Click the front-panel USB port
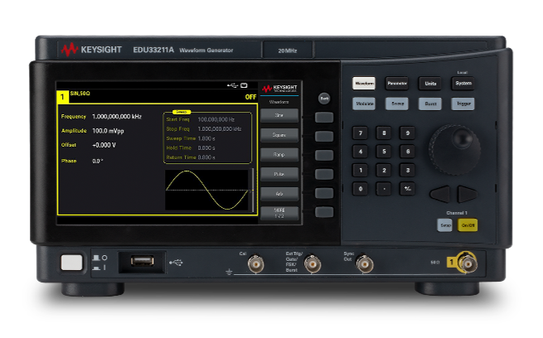This screenshot has height=338, width=543. point(143,261)
